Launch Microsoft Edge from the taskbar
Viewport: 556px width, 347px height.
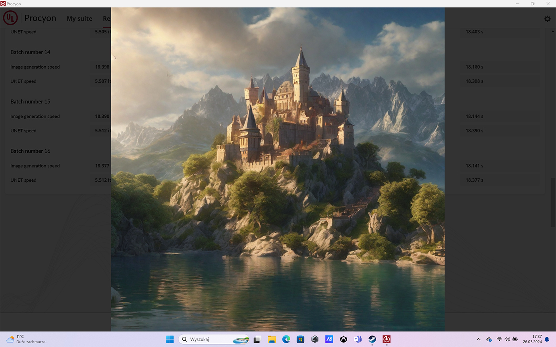coord(286,339)
